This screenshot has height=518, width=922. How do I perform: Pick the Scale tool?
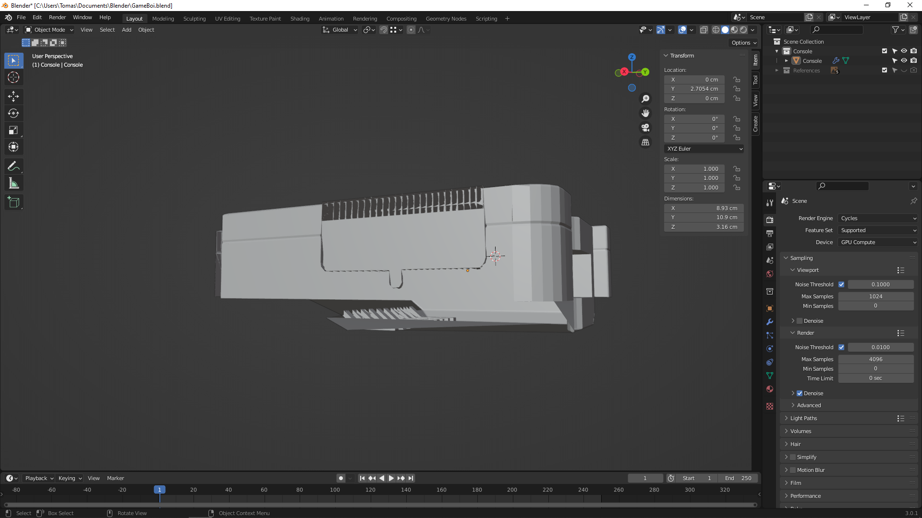[13, 130]
